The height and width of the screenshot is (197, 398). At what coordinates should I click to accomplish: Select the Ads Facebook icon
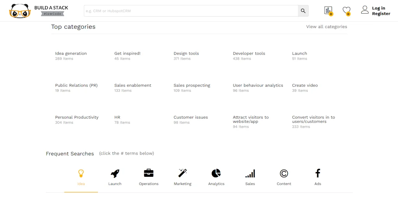pyautogui.click(x=318, y=173)
